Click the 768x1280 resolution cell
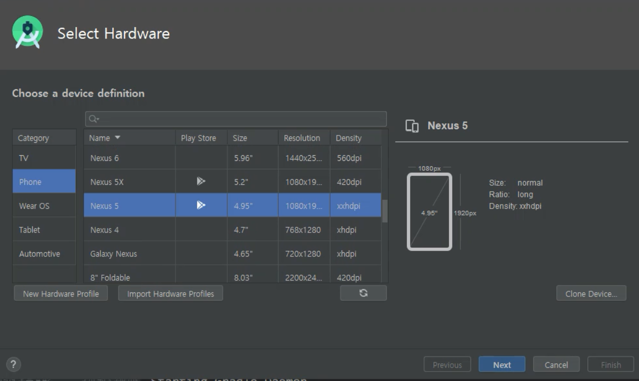 (x=304, y=229)
